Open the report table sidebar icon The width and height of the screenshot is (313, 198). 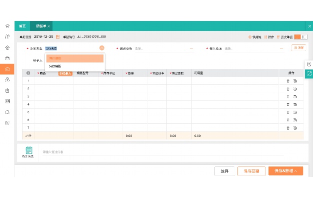(x=7, y=101)
